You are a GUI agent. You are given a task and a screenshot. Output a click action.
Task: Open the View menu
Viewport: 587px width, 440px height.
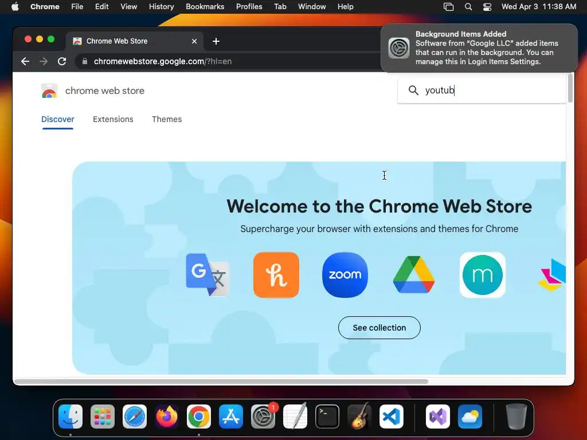(x=129, y=6)
